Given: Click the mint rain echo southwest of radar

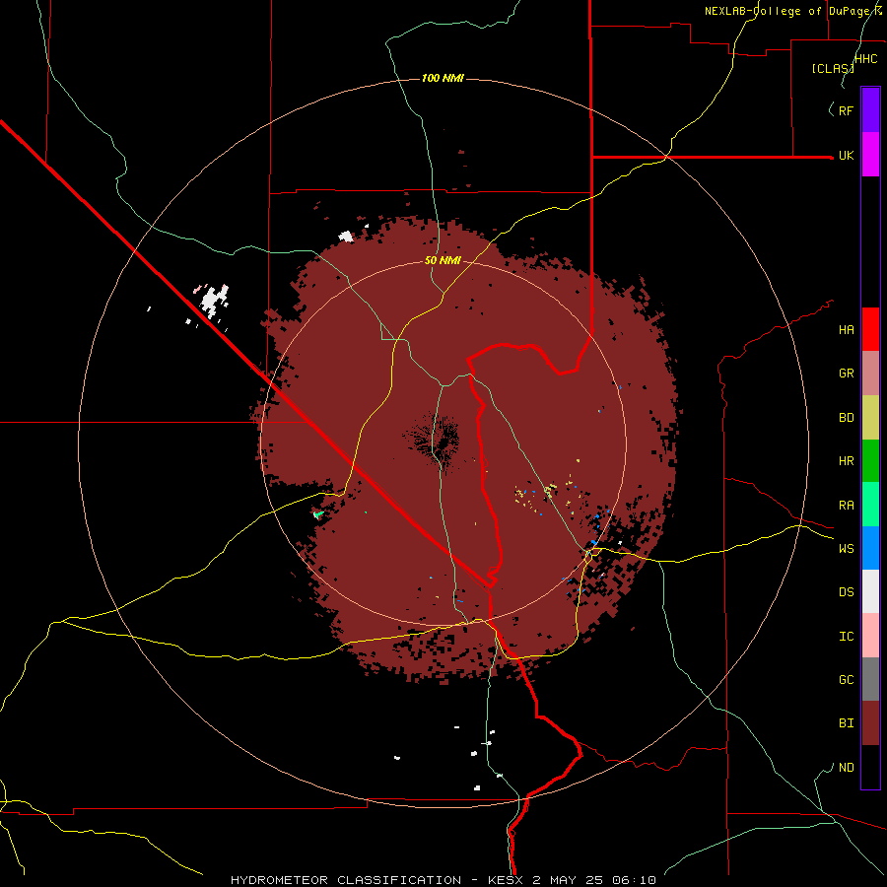Looking at the screenshot, I should click(318, 513).
